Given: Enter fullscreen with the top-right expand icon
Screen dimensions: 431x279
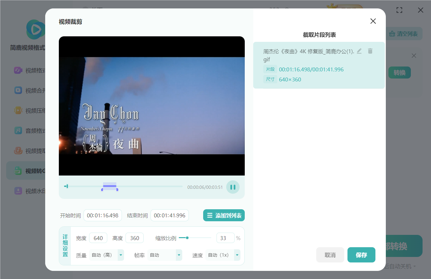Looking at the screenshot, I should 399,10.
